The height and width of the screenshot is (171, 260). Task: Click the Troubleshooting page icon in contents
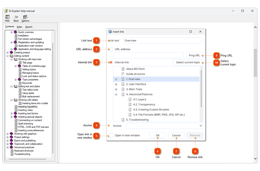12,154
